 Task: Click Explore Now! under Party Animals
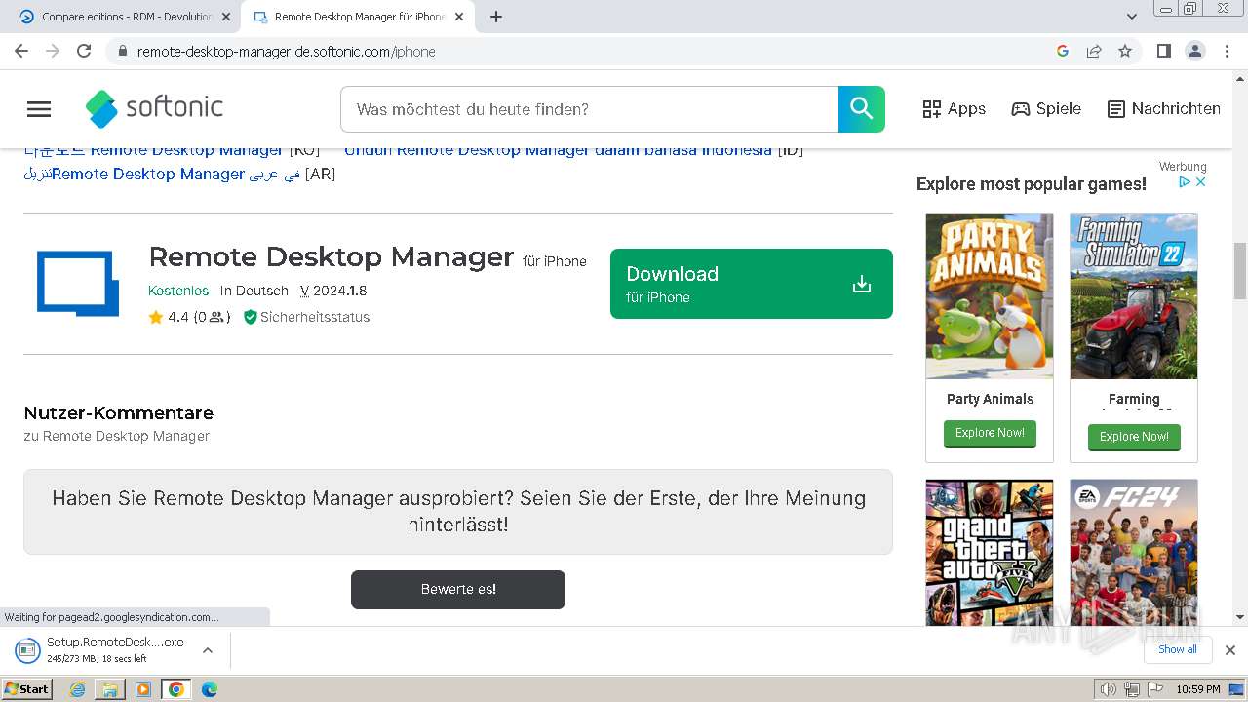(990, 433)
